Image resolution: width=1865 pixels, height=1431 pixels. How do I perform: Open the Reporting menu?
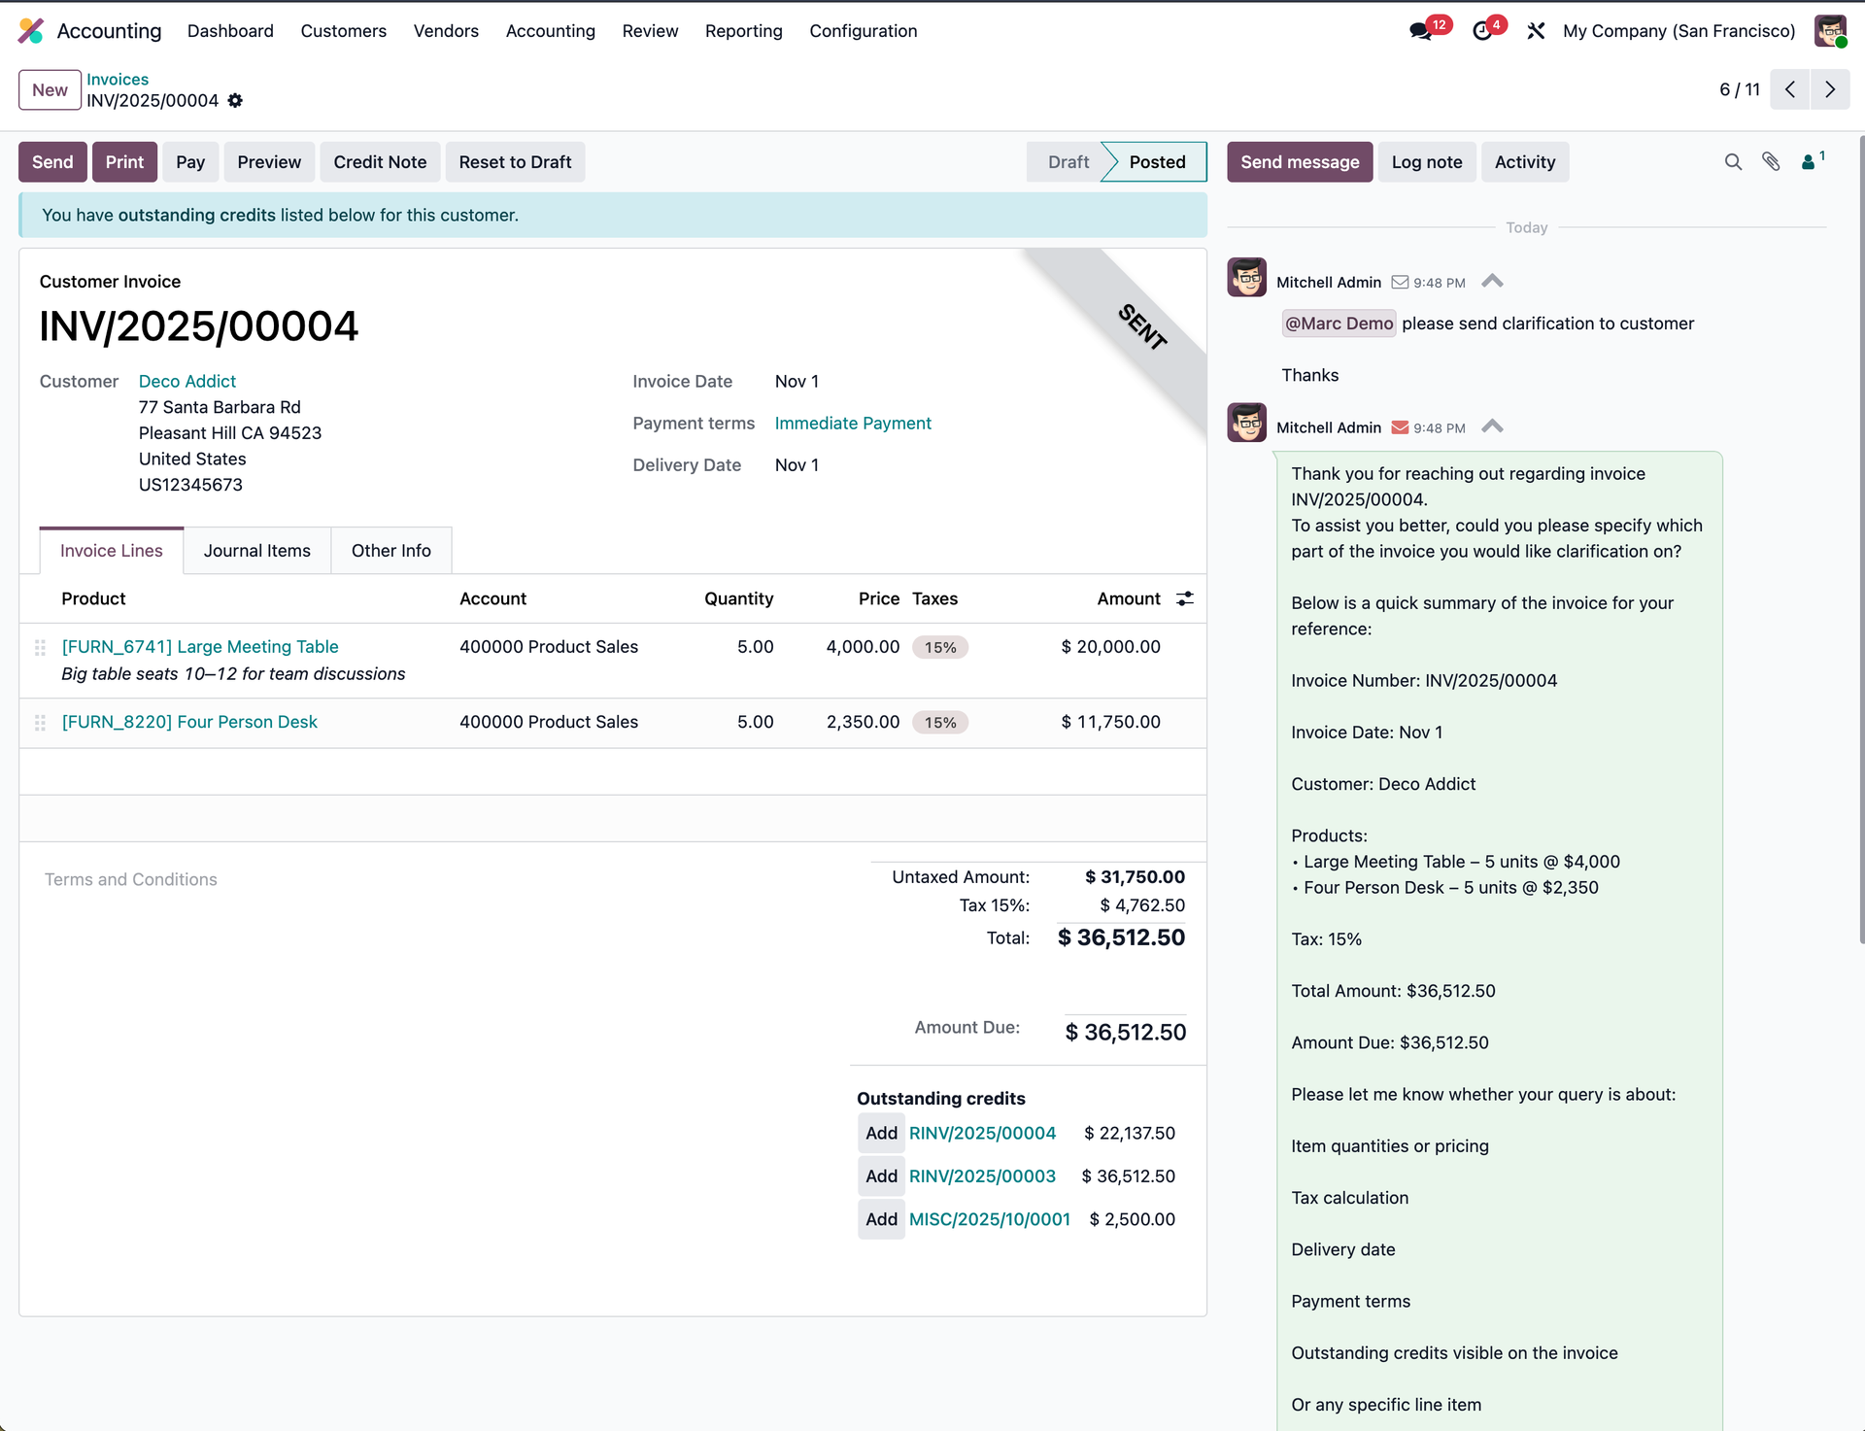point(743,30)
